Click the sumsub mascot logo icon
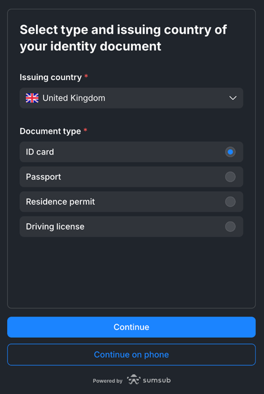 pos(133,380)
